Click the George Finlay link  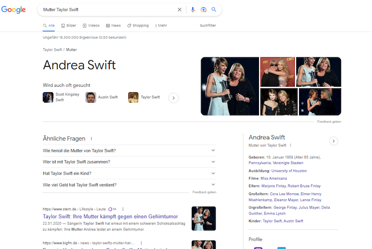[x=286, y=207]
